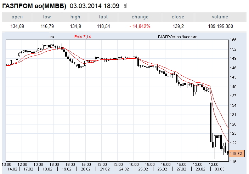249x174 pixels.
Task: Click the EMA 7,14 indicator label
Action: pyautogui.click(x=83, y=37)
